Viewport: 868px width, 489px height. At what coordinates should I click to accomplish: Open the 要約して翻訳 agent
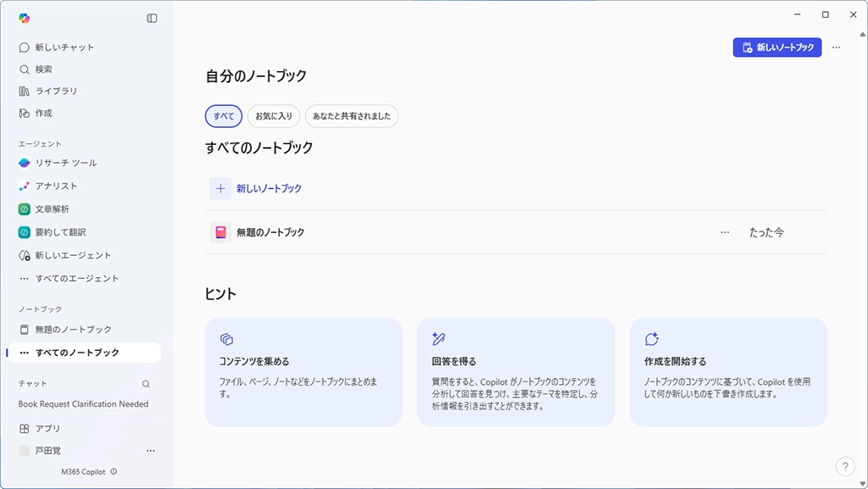60,232
